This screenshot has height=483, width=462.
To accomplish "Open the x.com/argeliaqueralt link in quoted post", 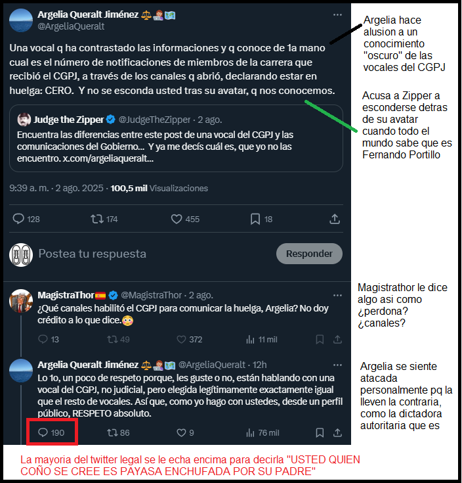I will (x=108, y=158).
